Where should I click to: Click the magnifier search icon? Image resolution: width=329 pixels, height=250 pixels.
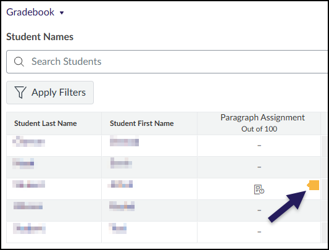pos(19,62)
